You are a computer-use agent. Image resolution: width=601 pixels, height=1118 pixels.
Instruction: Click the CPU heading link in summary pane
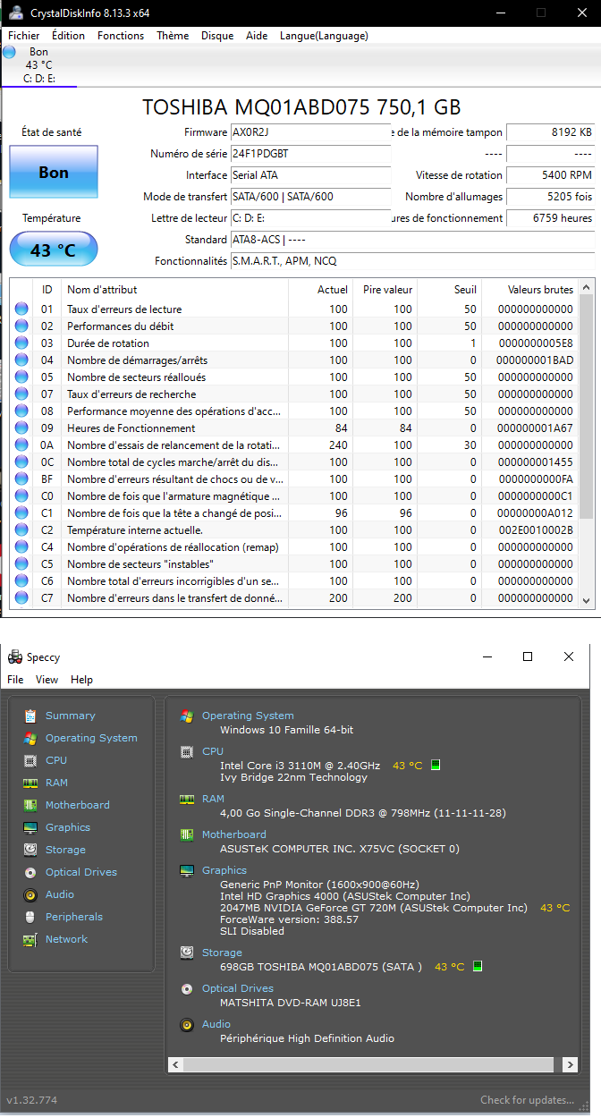point(213,751)
